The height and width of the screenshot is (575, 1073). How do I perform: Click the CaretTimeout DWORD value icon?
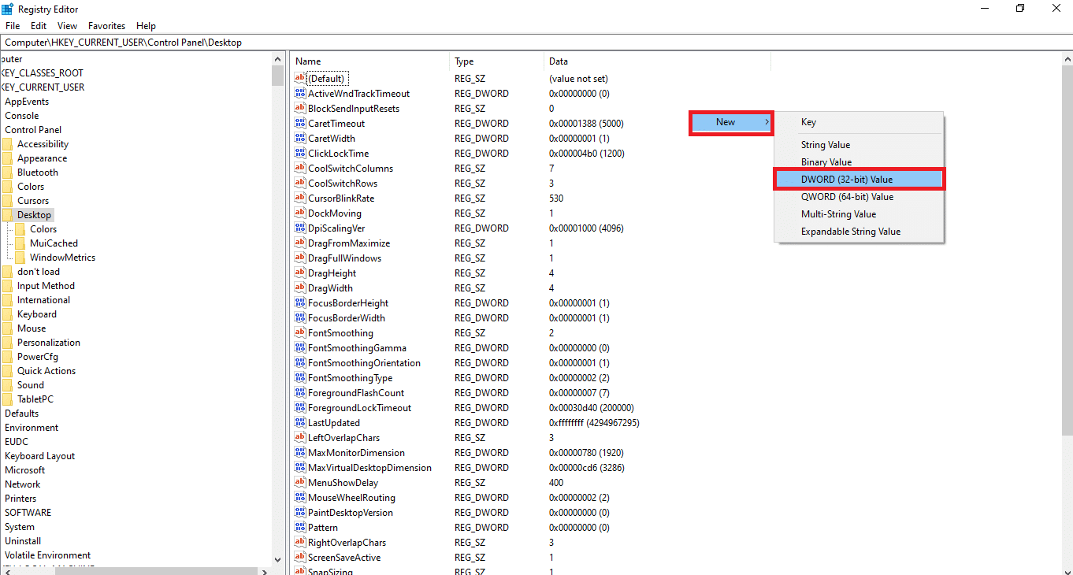click(x=299, y=124)
